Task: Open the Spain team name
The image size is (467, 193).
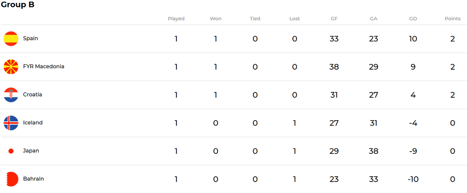Action: click(x=31, y=38)
